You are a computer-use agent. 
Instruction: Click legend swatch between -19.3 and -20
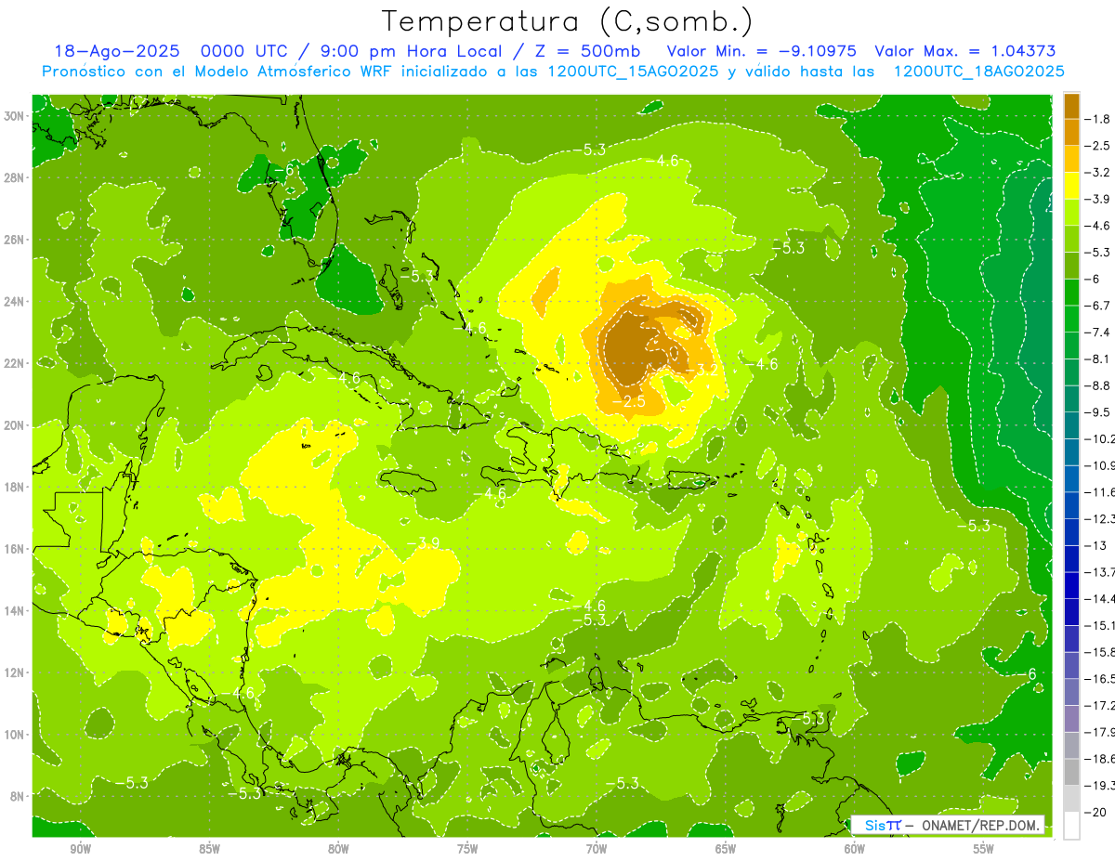pyautogui.click(x=1071, y=800)
